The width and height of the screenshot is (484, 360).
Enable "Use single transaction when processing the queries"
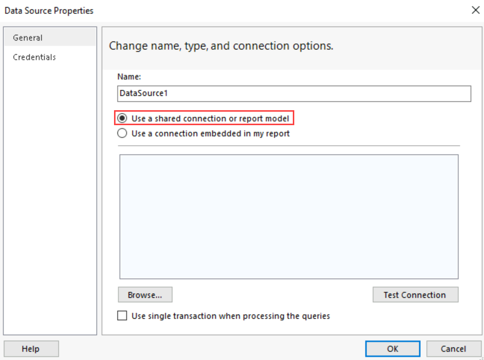coord(122,316)
